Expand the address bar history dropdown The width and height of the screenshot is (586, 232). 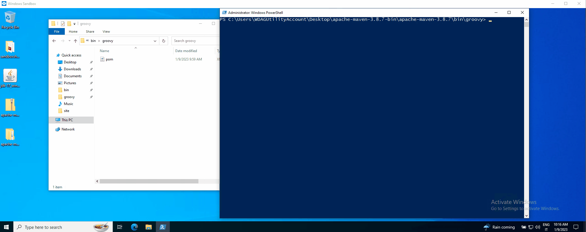click(x=155, y=41)
